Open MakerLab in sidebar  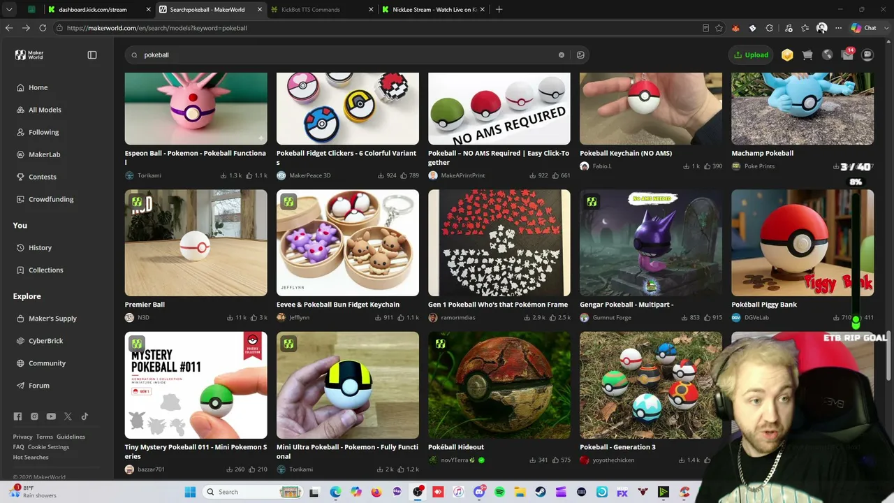tap(44, 154)
